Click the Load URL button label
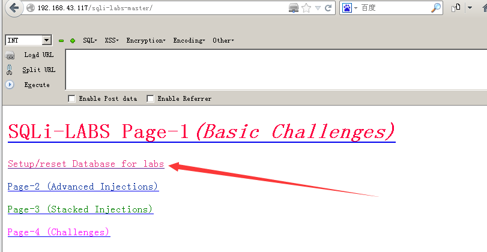Viewport: 487px width, 252px height. pyautogui.click(x=39, y=55)
